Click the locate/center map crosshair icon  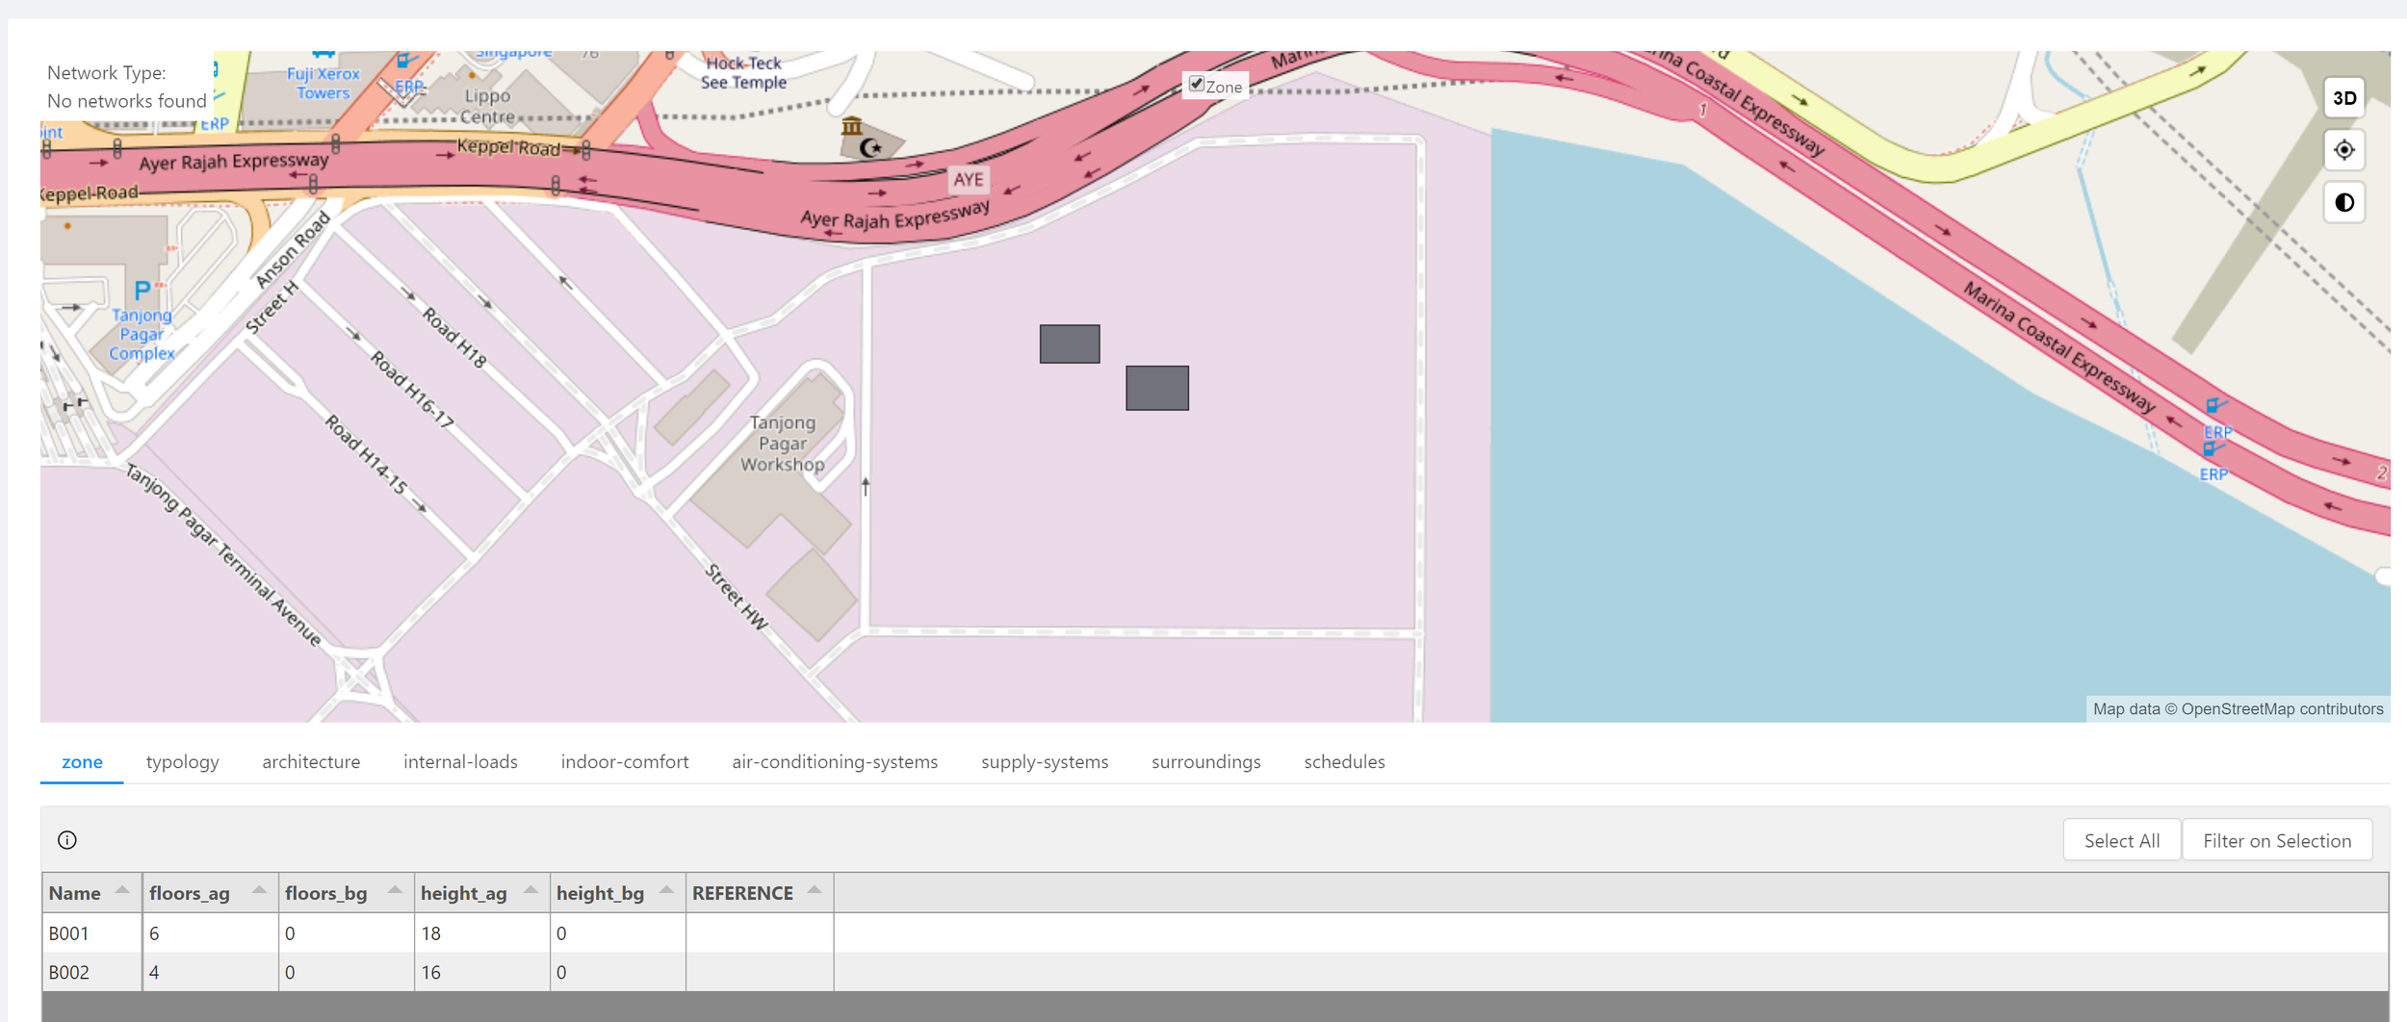click(2344, 149)
